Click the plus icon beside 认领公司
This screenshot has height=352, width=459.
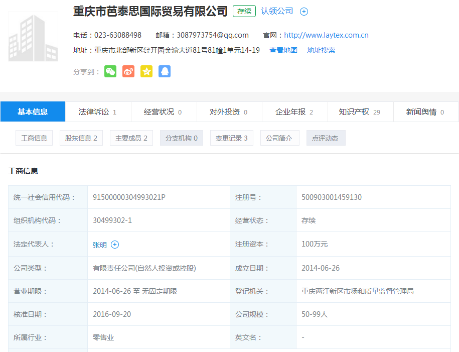pos(303,11)
